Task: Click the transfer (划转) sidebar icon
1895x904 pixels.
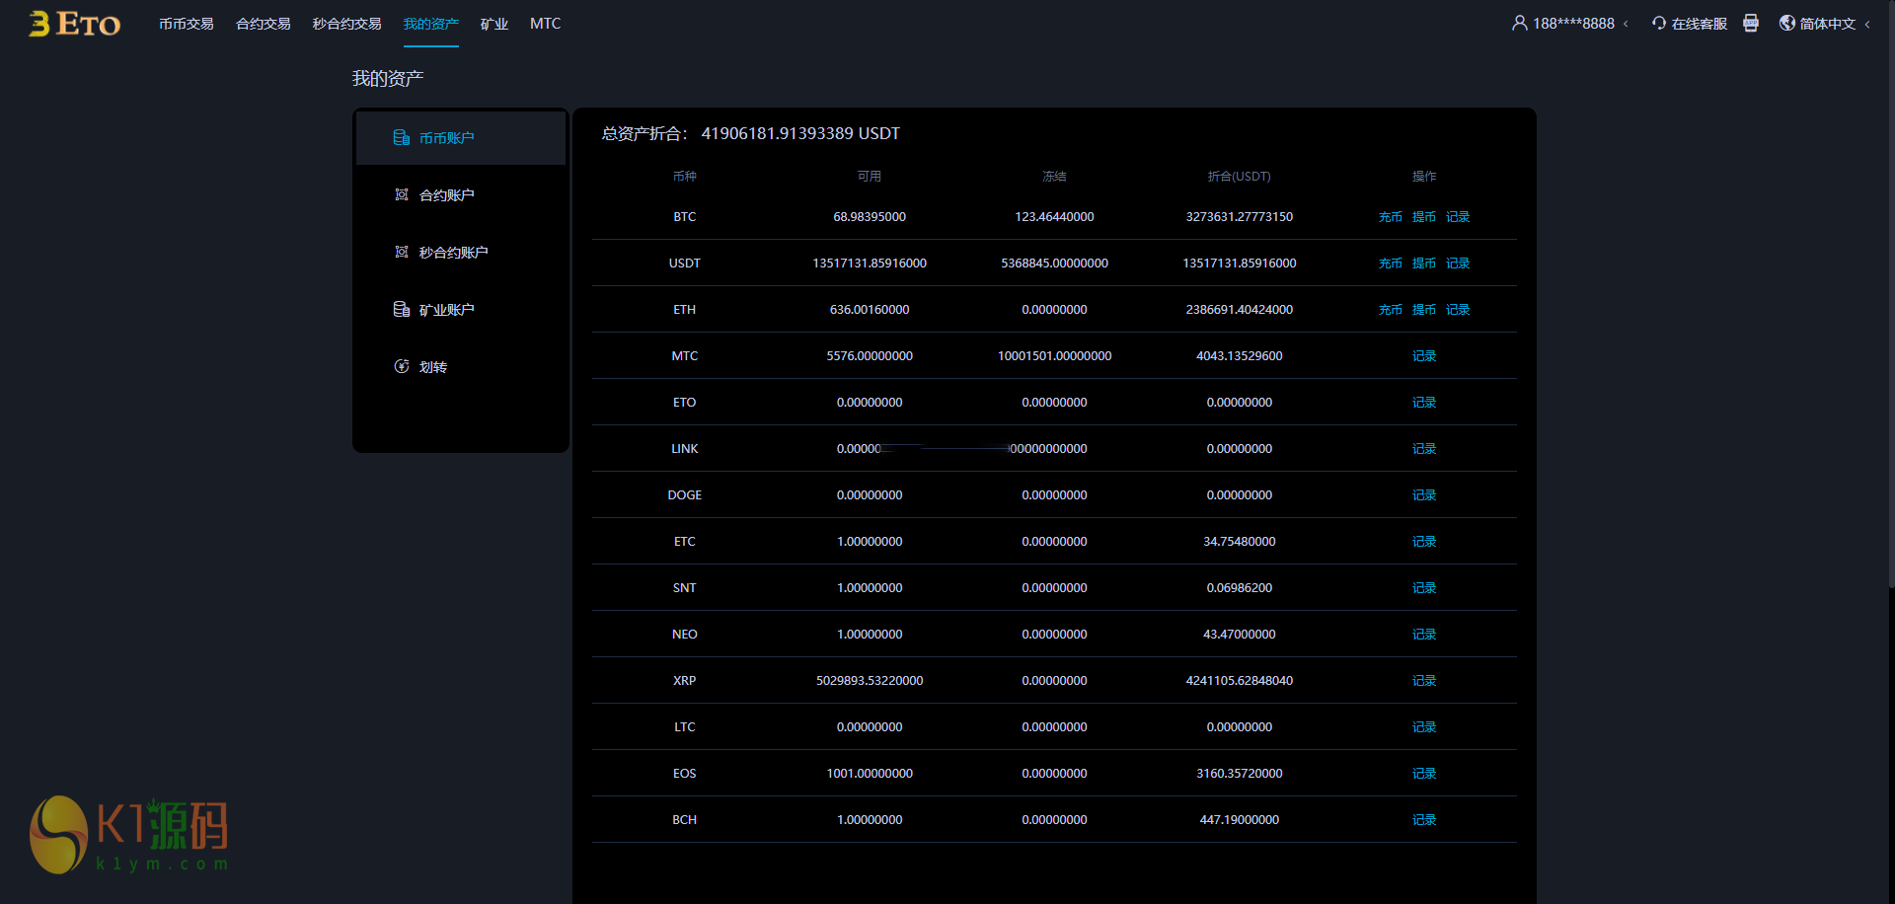Action: tap(402, 367)
